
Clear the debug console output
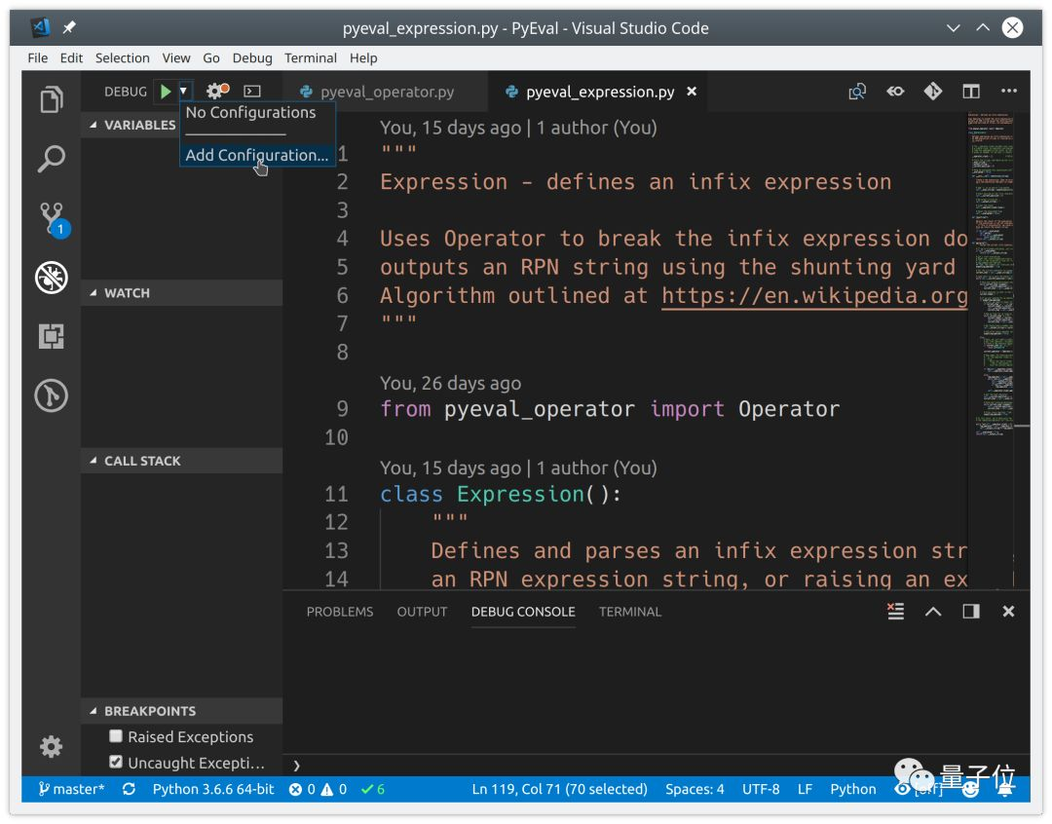(895, 612)
